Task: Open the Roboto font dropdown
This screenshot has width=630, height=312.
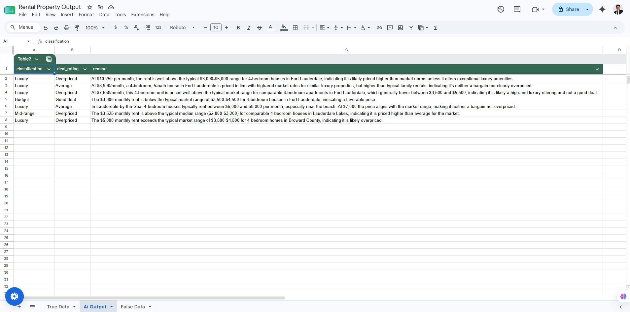Action: pos(183,28)
